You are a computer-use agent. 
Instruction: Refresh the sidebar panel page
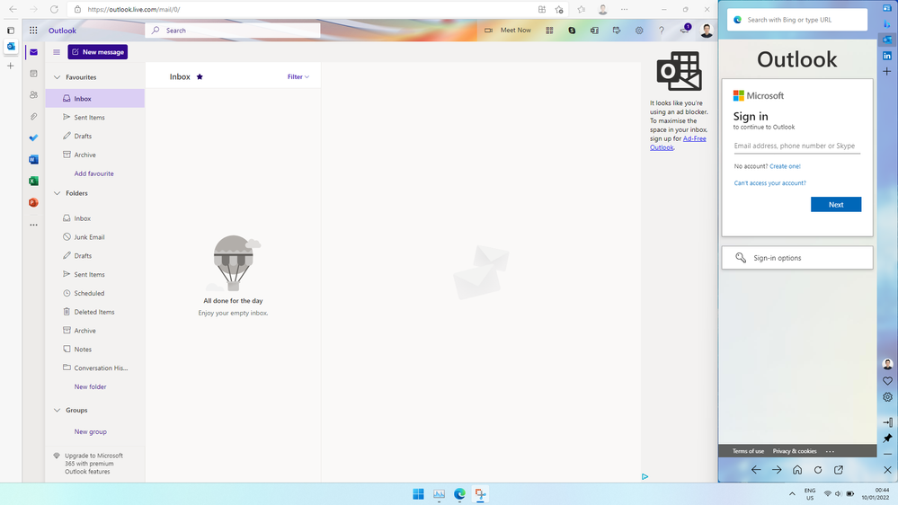[x=818, y=469]
